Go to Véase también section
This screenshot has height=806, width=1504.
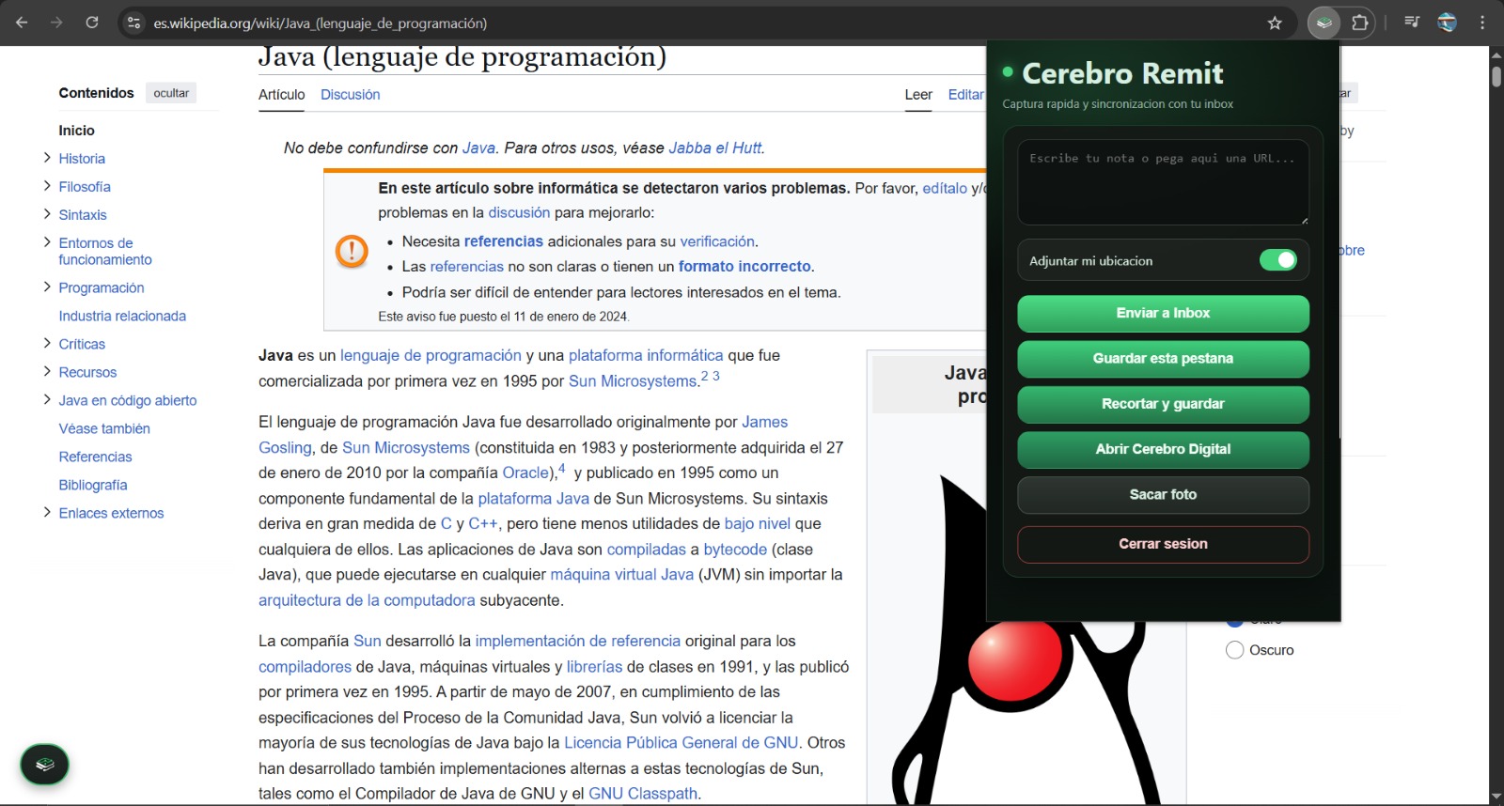click(104, 428)
